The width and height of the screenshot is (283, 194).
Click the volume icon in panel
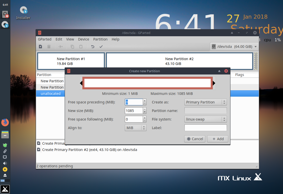click(5, 163)
